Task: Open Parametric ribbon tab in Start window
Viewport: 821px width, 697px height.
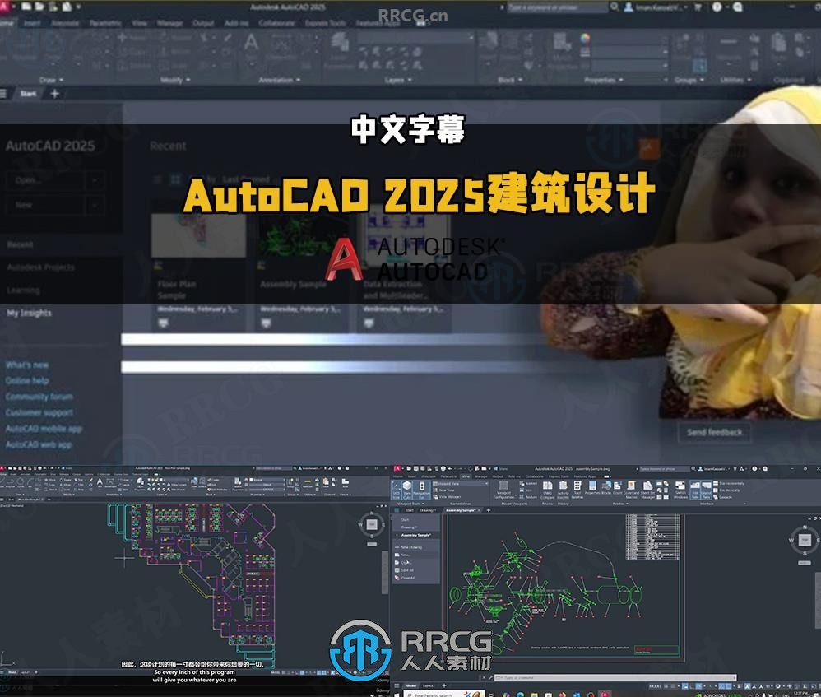Action: [x=105, y=23]
